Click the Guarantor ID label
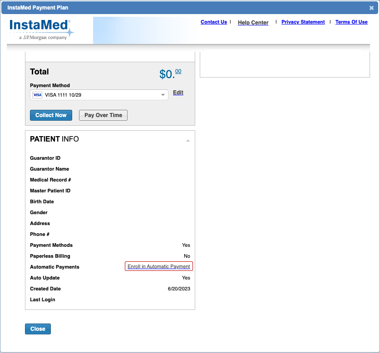 [45, 158]
